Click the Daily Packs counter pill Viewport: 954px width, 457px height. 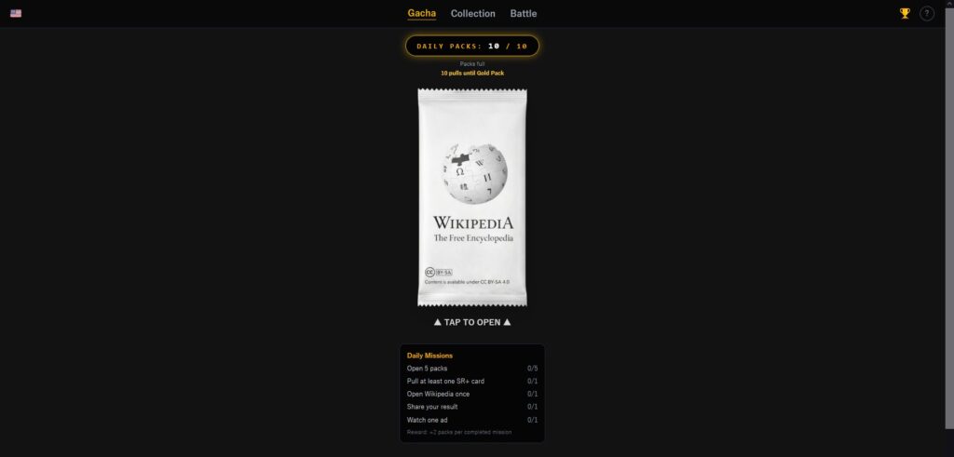click(472, 46)
